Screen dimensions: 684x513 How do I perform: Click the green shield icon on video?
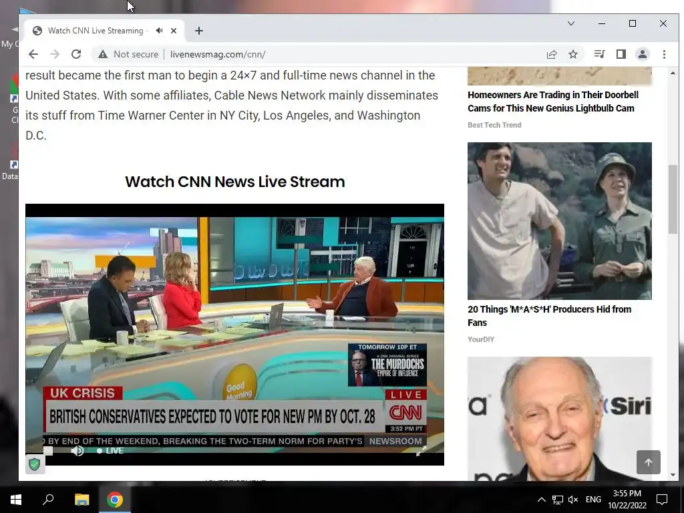point(35,464)
